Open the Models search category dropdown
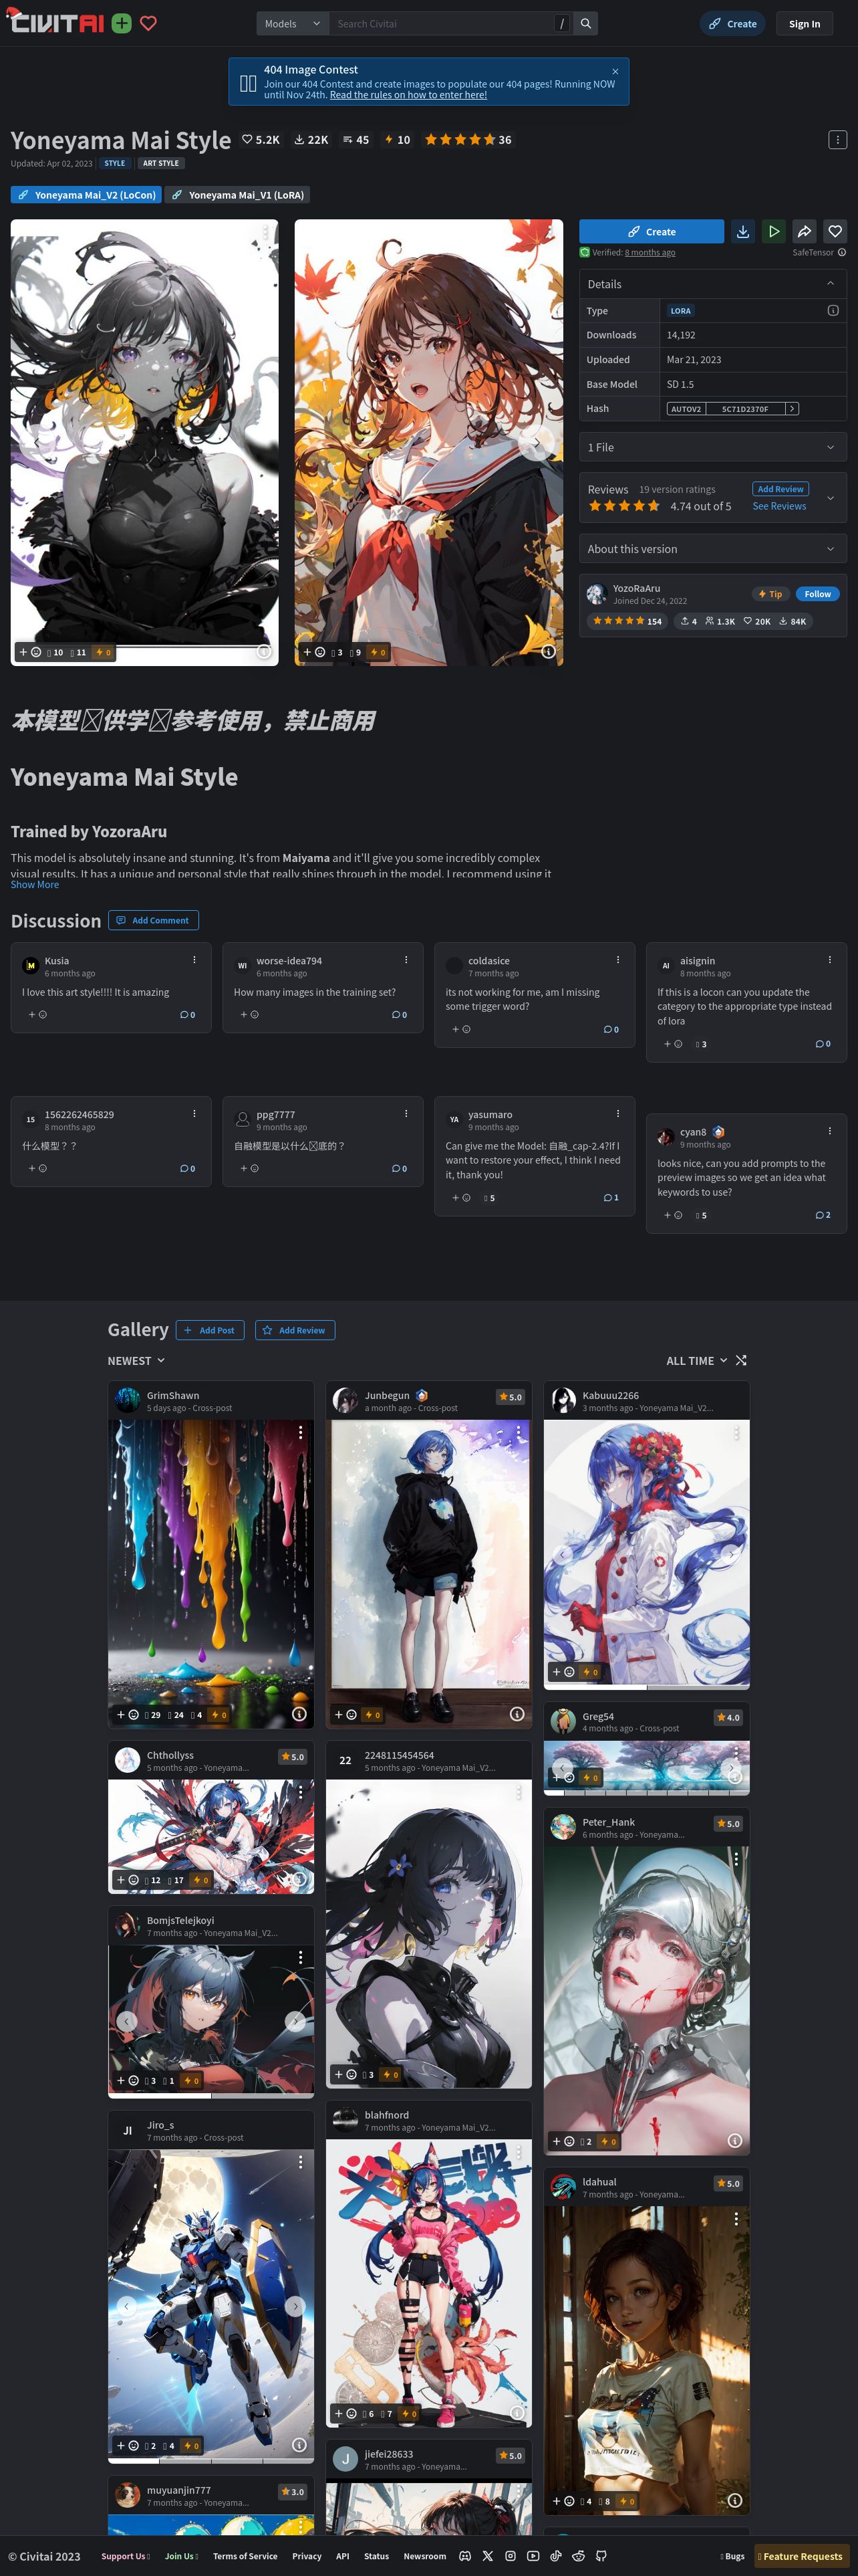858x2576 pixels. [x=291, y=24]
